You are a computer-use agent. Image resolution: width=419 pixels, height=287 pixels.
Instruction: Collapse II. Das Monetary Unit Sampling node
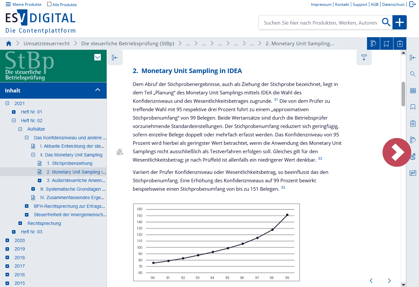(x=33, y=155)
